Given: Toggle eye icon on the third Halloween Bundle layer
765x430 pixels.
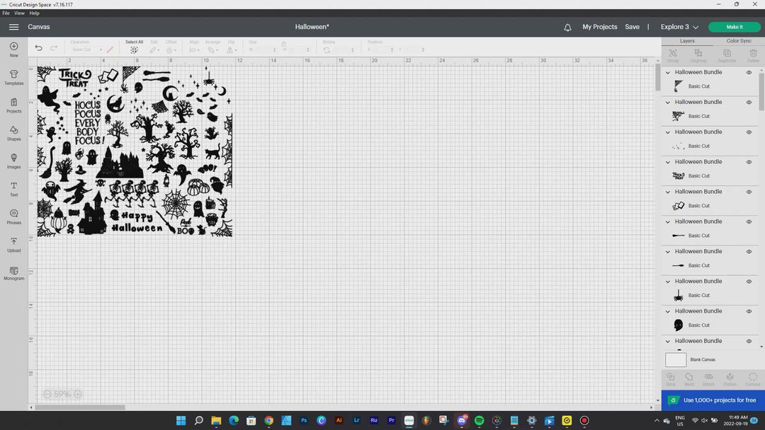Looking at the screenshot, I should pos(749,132).
